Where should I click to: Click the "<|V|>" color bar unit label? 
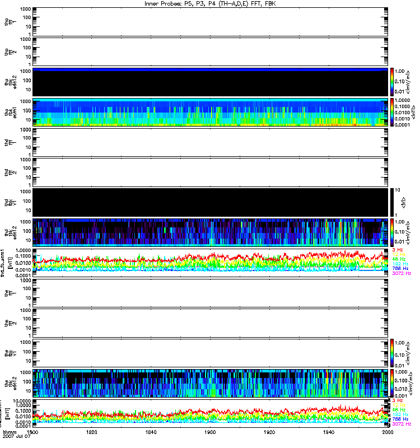point(403,202)
